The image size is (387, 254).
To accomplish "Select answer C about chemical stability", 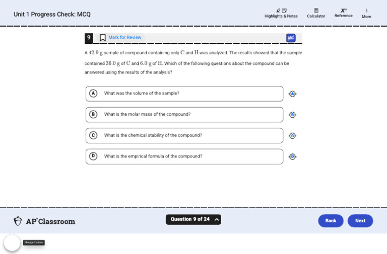I will pos(184,135).
